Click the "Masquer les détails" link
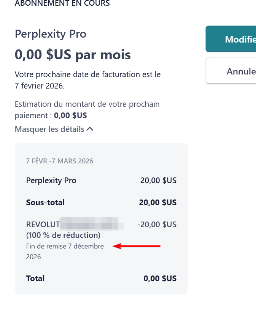 pyautogui.click(x=49, y=129)
